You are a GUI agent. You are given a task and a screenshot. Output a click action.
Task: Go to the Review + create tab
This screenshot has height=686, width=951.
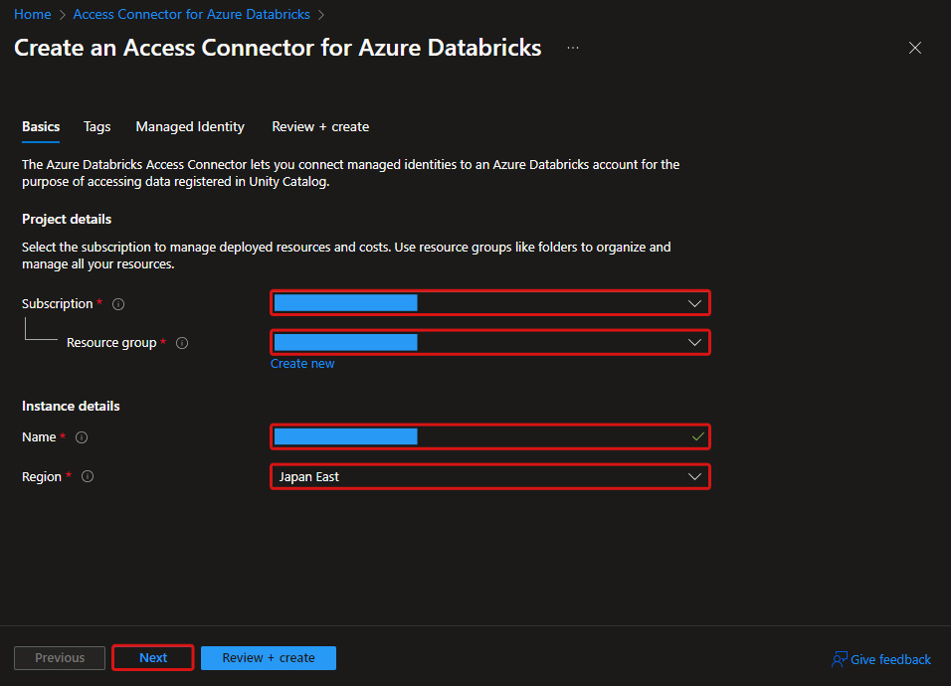[x=320, y=126]
